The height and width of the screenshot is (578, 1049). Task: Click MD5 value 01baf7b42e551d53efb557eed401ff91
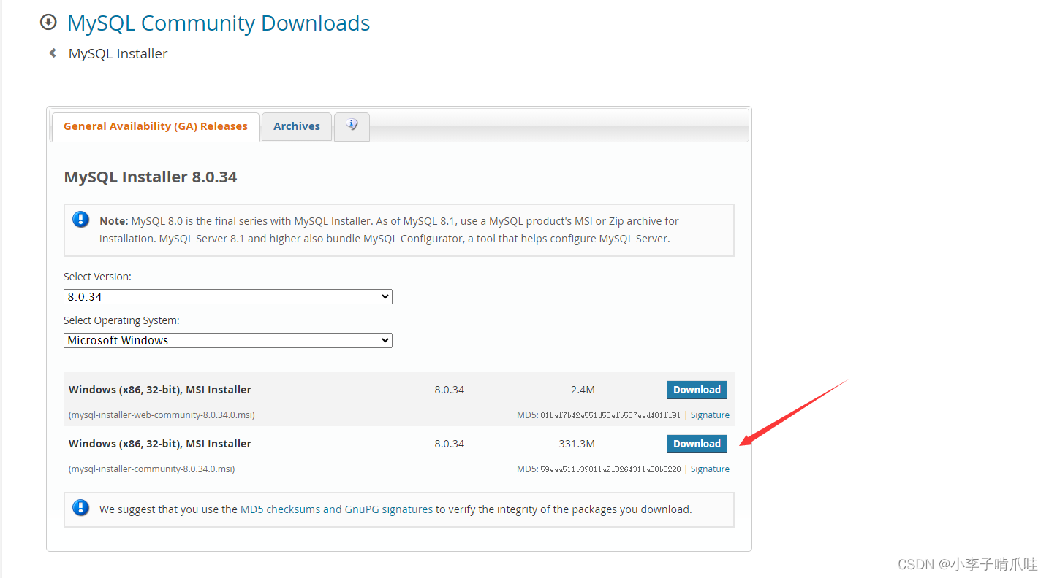(x=610, y=415)
